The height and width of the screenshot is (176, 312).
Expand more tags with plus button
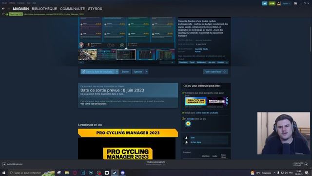[227, 62]
